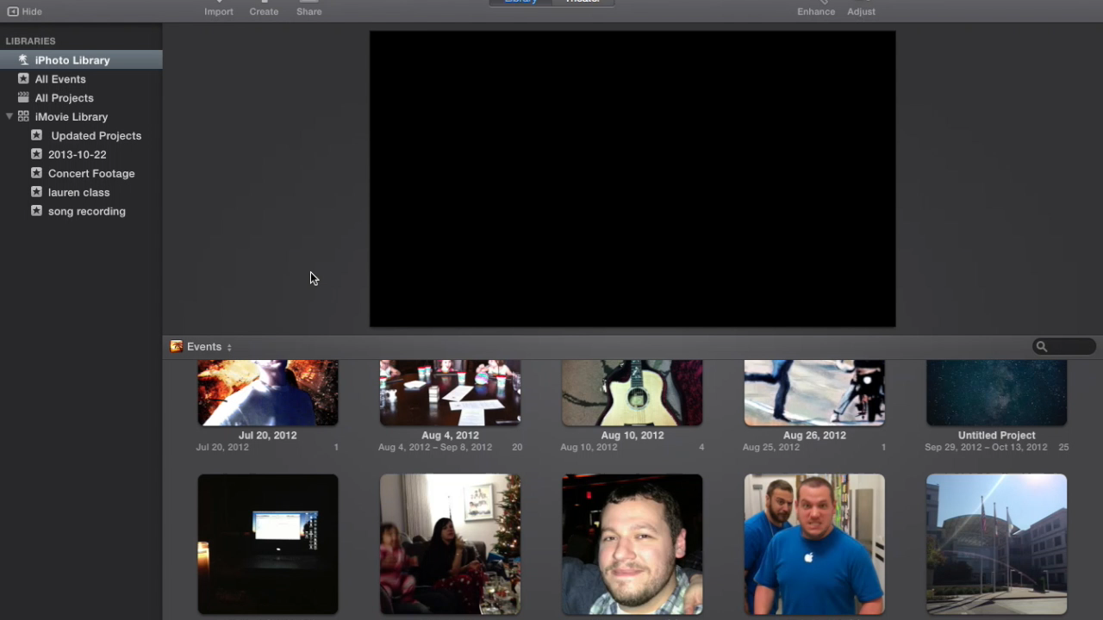Viewport: 1103px width, 620px height.
Task: Switch to the Theater tab
Action: (583, 3)
